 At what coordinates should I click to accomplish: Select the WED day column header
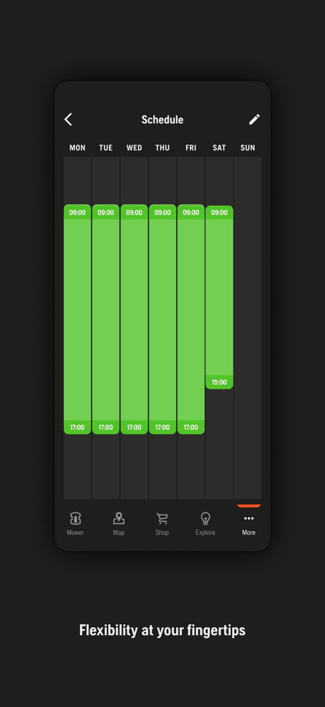click(134, 148)
